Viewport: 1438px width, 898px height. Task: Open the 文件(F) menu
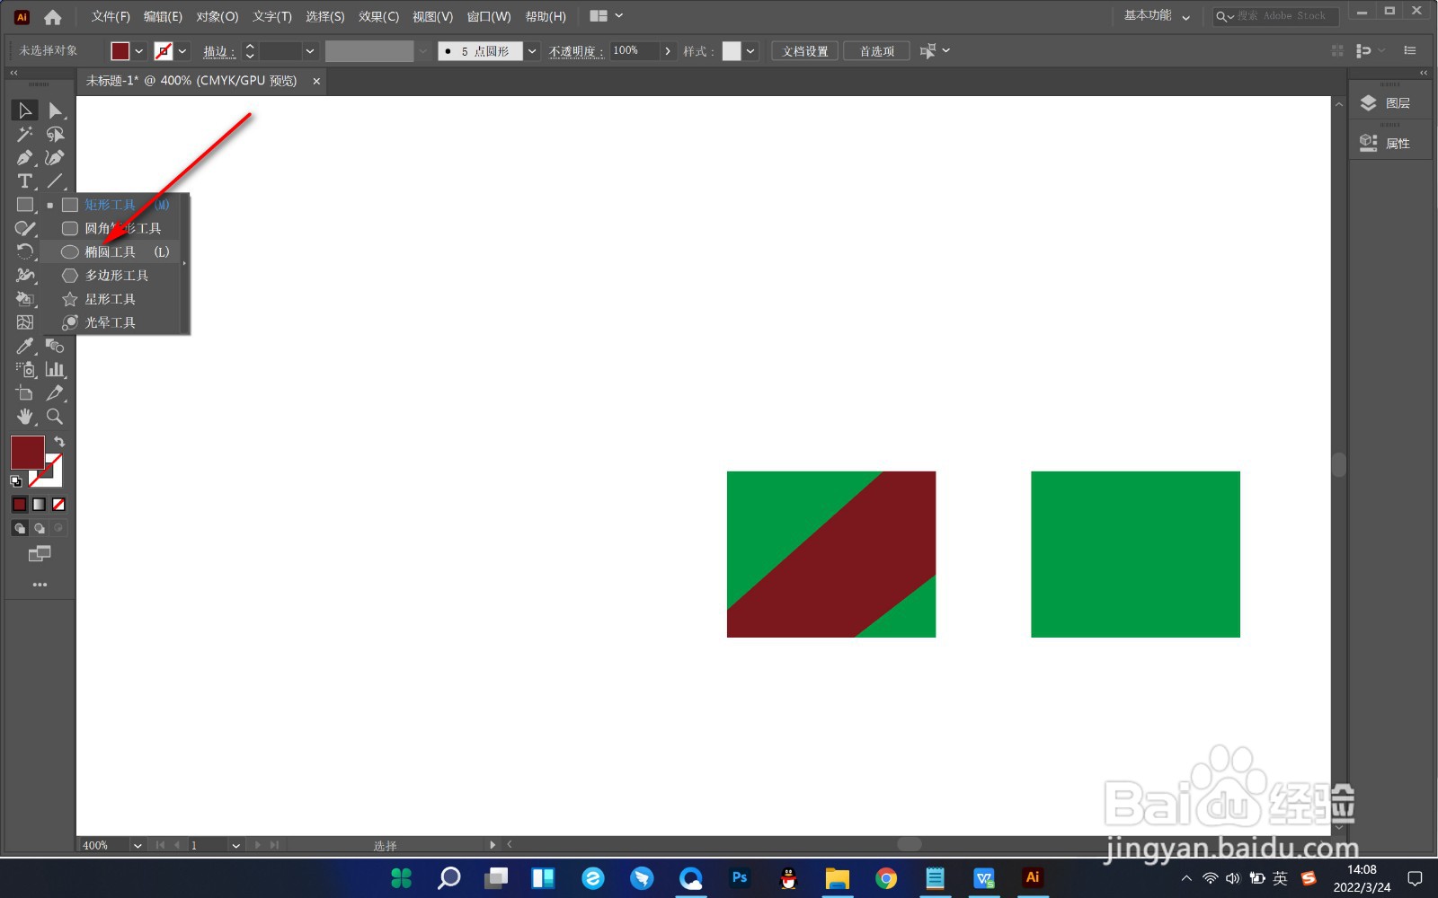pos(111,16)
